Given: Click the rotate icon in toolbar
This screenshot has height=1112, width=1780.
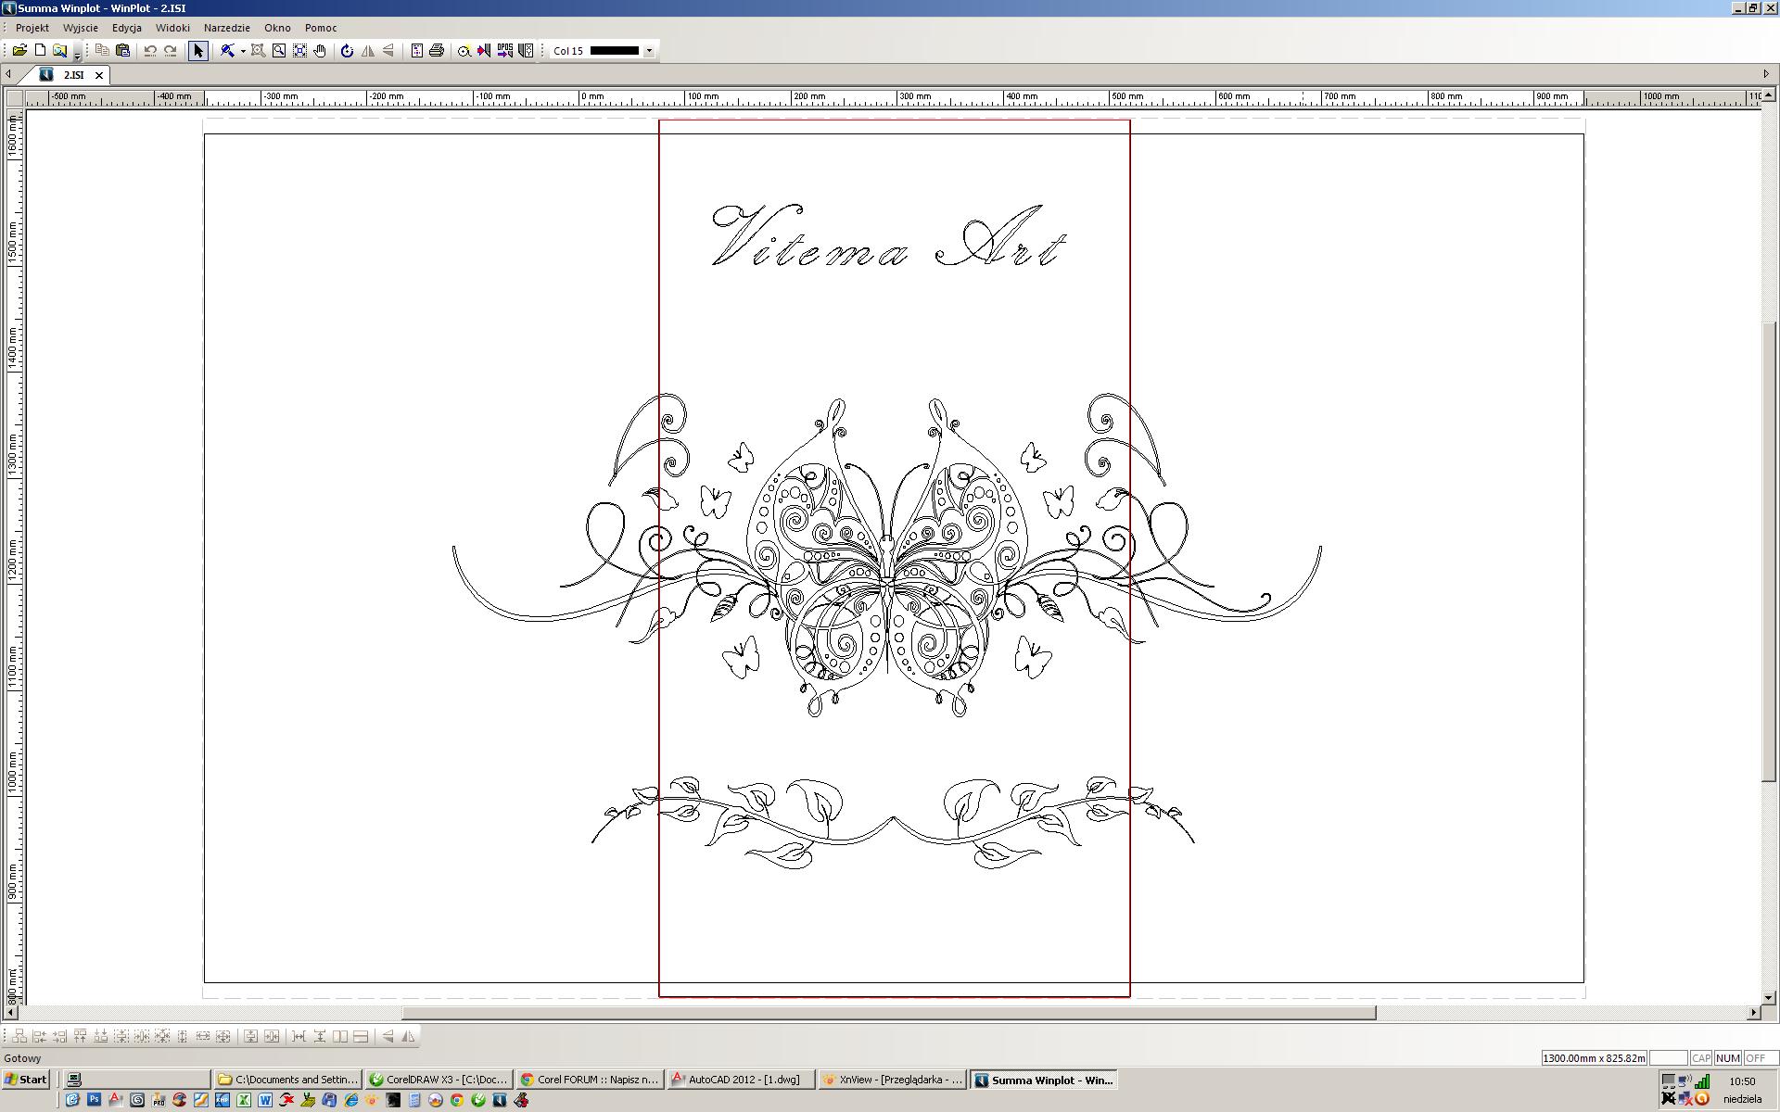Looking at the screenshot, I should pos(347,51).
